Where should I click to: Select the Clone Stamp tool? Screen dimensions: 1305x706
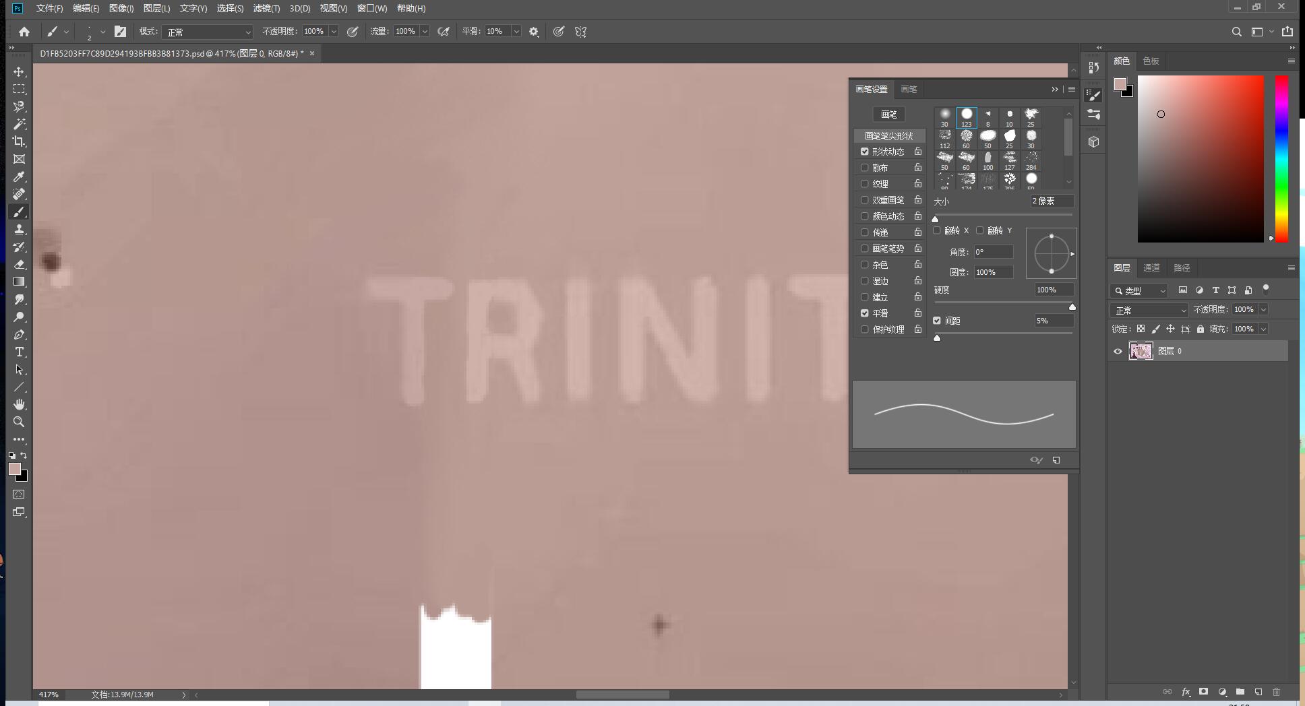19,229
